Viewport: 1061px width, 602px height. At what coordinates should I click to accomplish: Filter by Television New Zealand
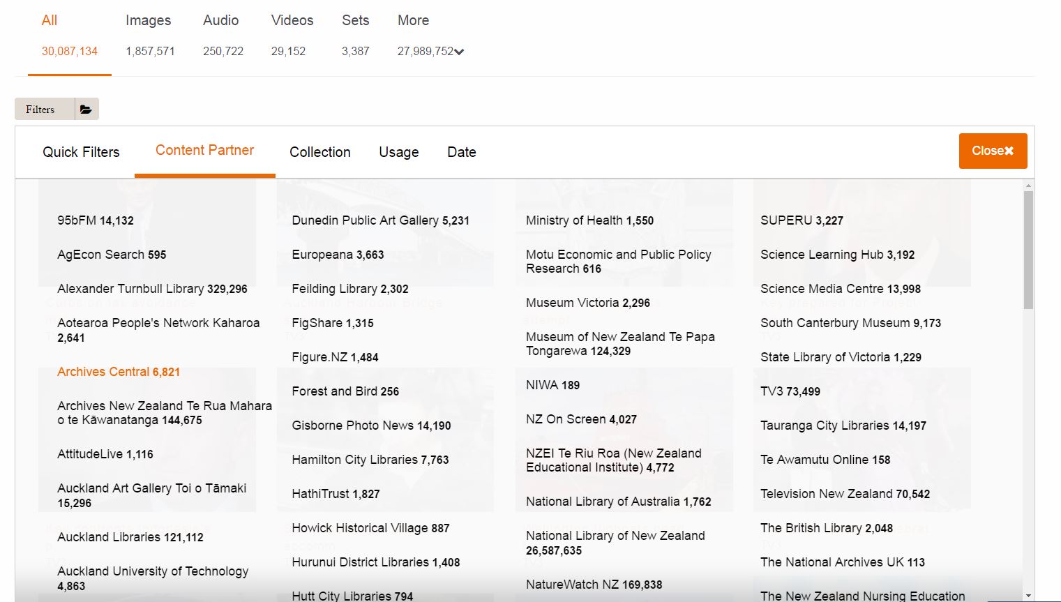(x=845, y=494)
